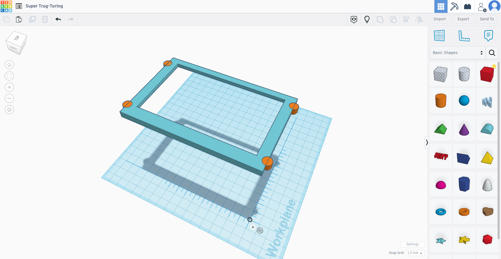This screenshot has height=259, width=501.
Task: Switch to Blocks view with the pickaxe
Action: click(x=454, y=6)
